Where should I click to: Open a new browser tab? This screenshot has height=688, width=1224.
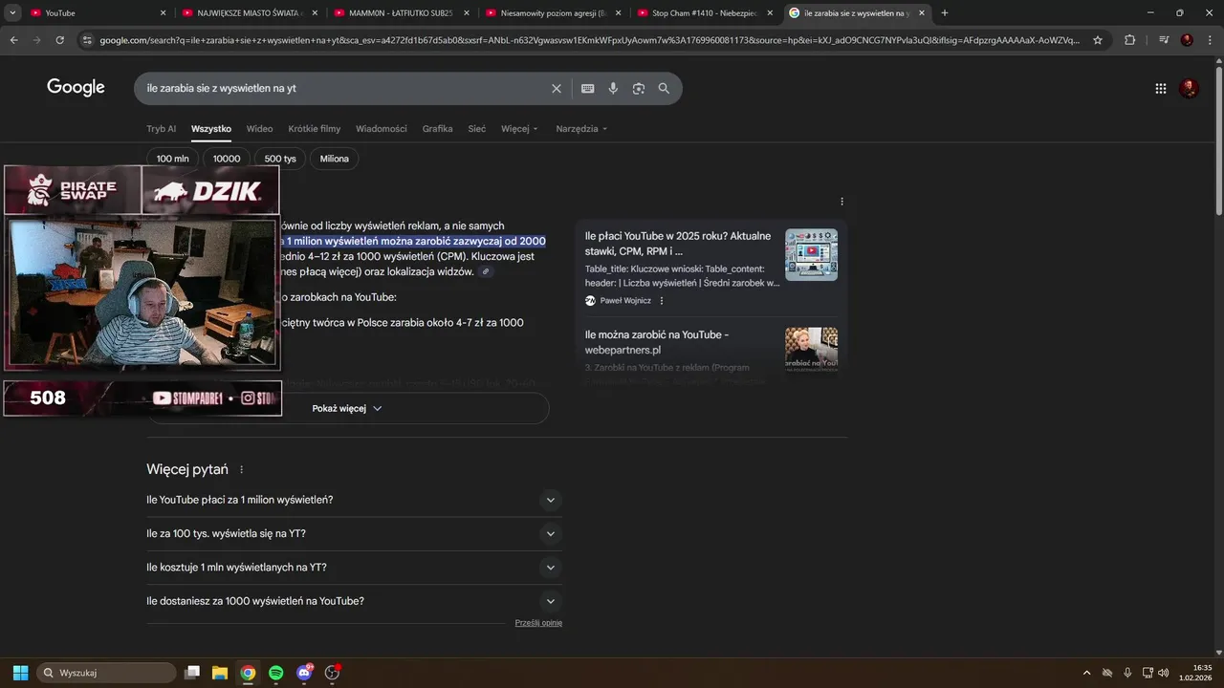[945, 13]
